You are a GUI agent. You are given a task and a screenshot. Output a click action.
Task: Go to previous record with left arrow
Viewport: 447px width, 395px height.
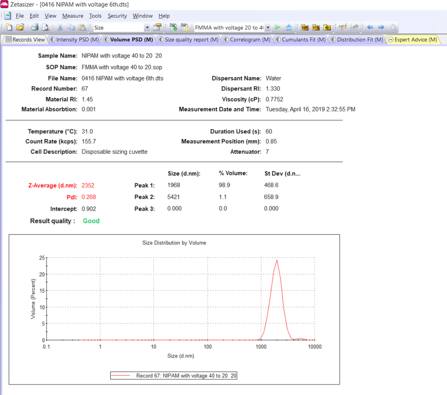click(370, 27)
